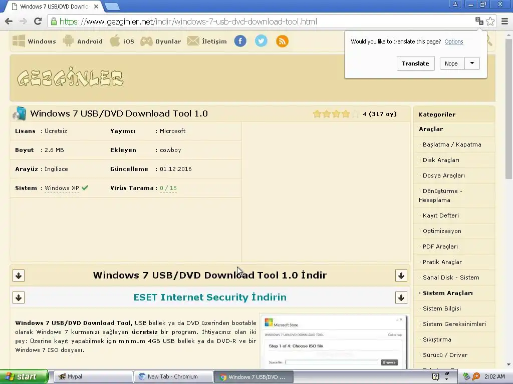Image resolution: width=513 pixels, height=384 pixels.
Task: Click the browser forward arrow
Action: (23, 21)
